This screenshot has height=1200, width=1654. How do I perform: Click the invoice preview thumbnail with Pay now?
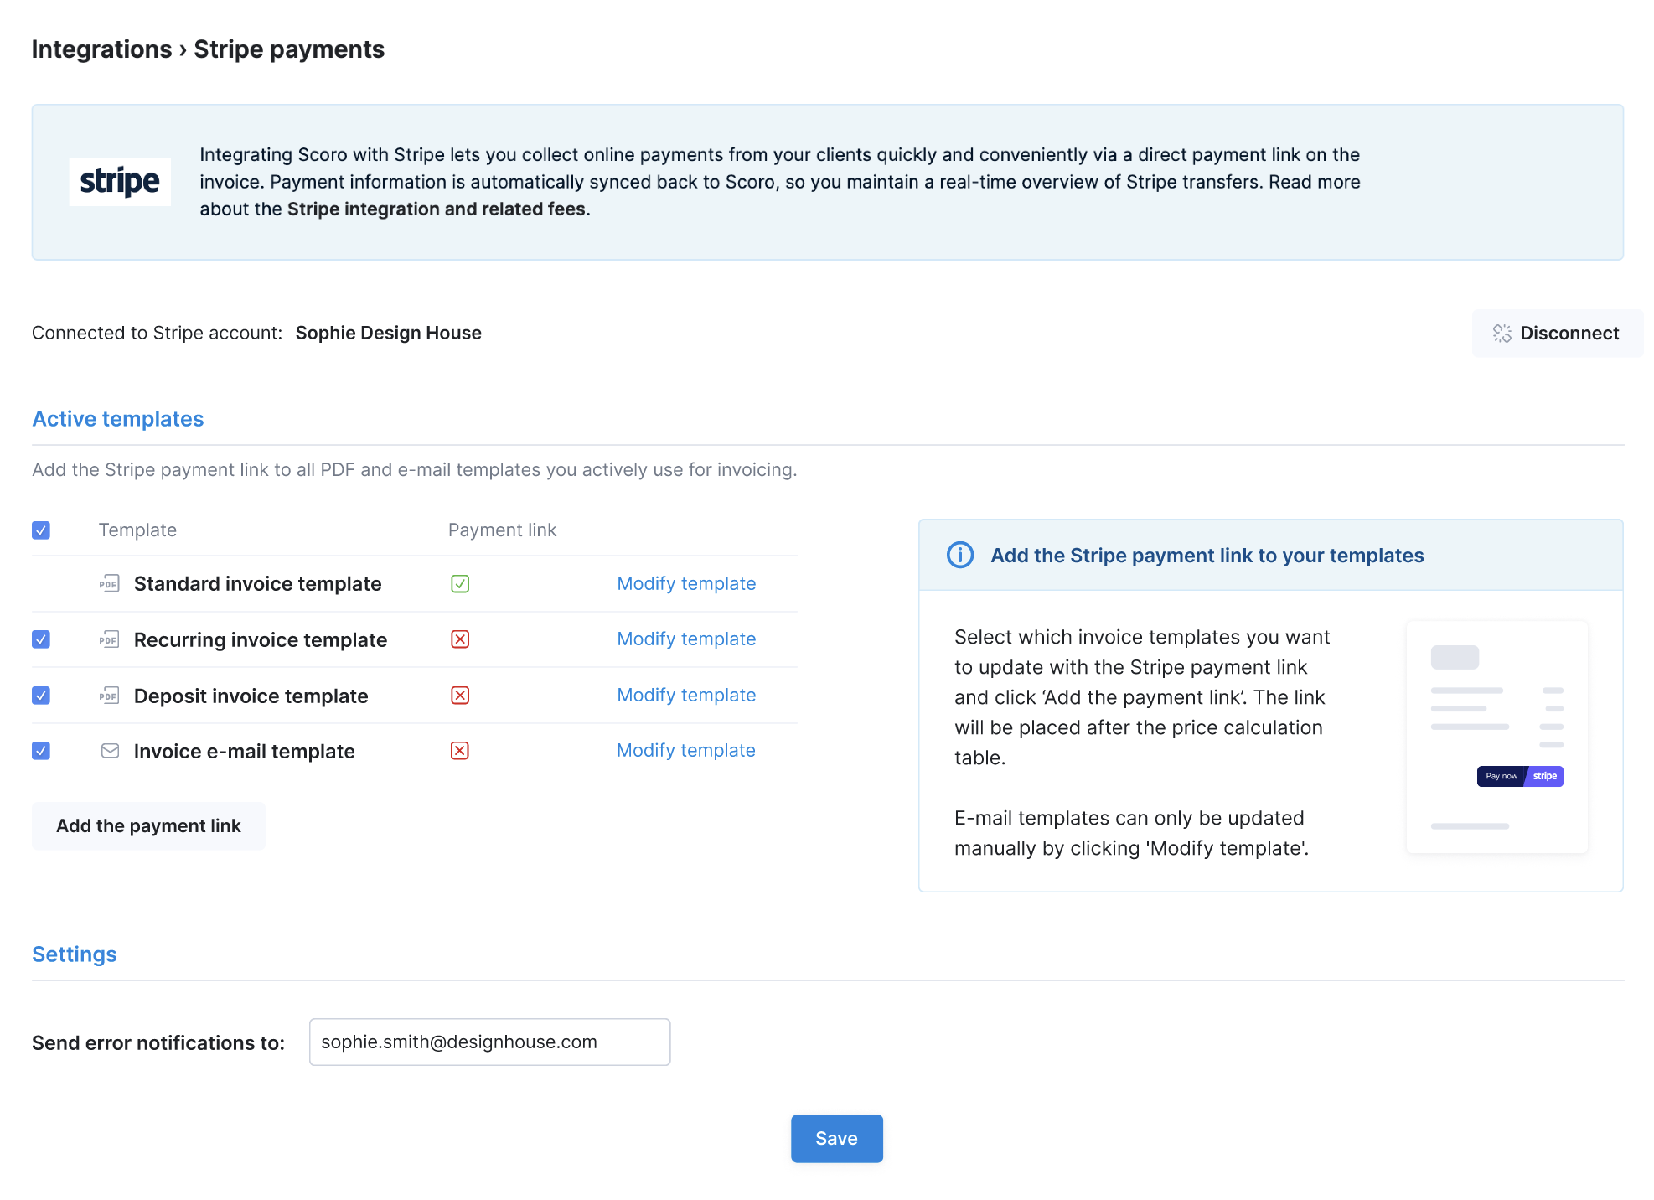coord(1497,737)
